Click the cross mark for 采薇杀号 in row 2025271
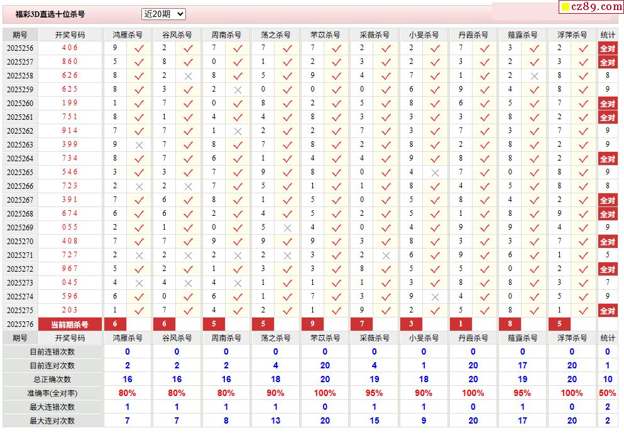624x433 pixels. click(x=386, y=255)
